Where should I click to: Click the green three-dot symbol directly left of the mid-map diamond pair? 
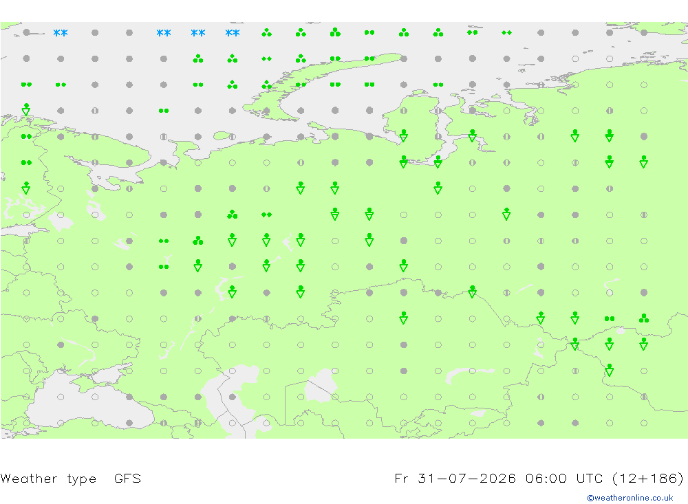click(x=232, y=215)
